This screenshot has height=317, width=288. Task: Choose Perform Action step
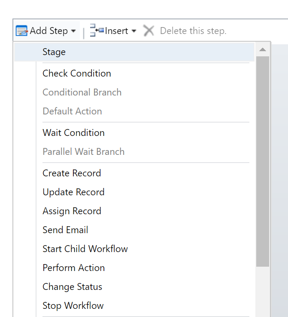(x=73, y=268)
